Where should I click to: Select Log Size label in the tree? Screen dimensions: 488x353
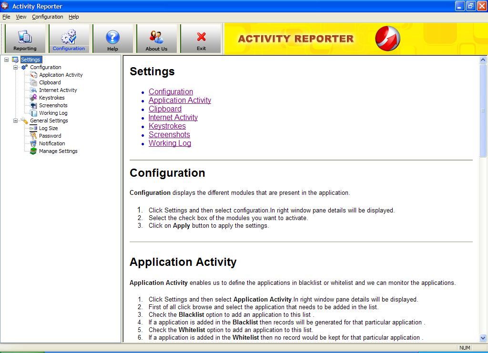[48, 128]
